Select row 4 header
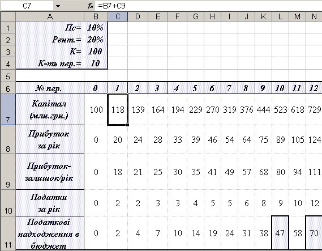The height and width of the screenshot is (251, 322). pos(8,63)
